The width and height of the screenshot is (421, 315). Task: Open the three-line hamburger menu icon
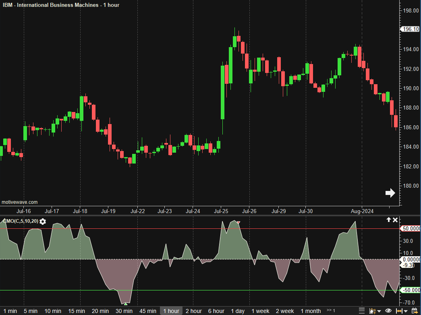click(362, 311)
